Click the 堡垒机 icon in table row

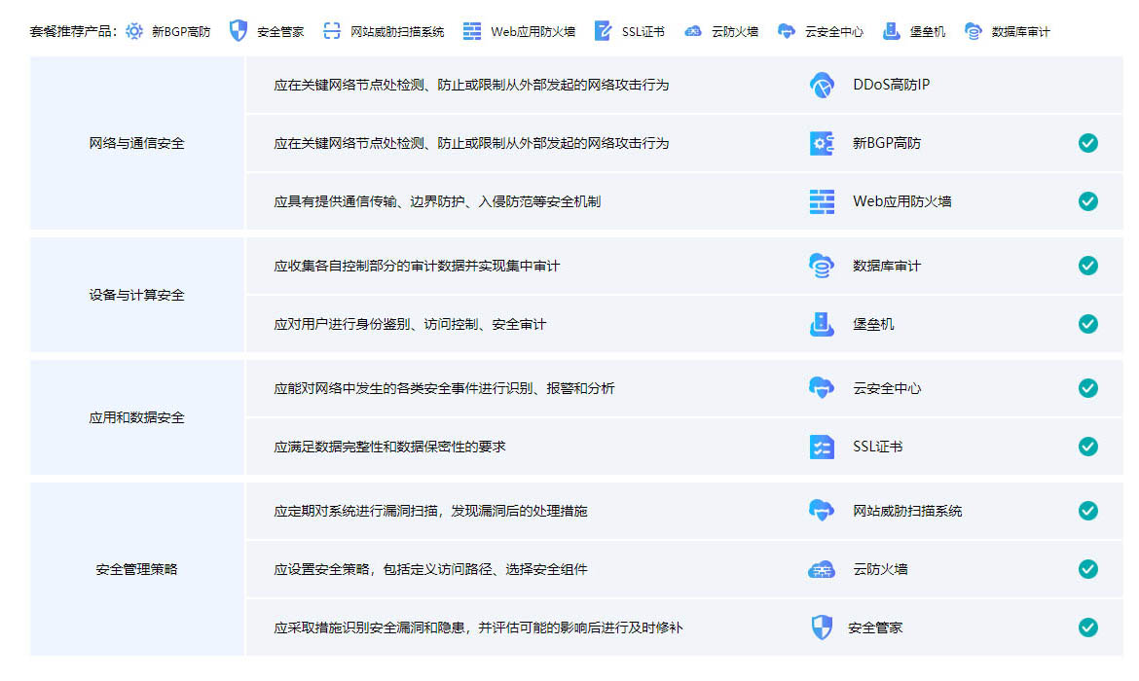coord(822,324)
